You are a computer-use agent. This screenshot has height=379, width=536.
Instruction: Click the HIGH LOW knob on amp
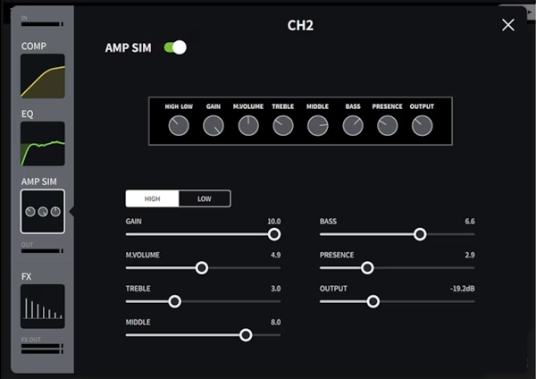coord(179,126)
